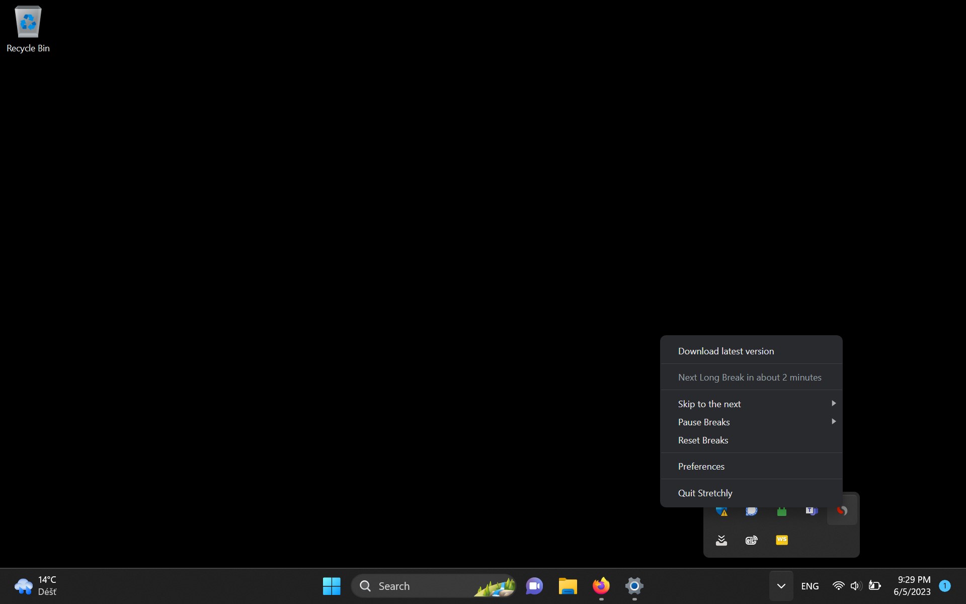Open Firefox from the taskbar
966x604 pixels.
click(601, 586)
